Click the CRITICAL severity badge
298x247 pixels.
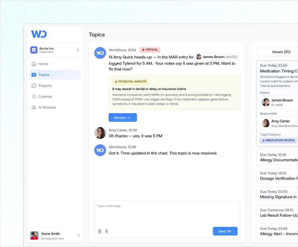pyautogui.click(x=150, y=50)
